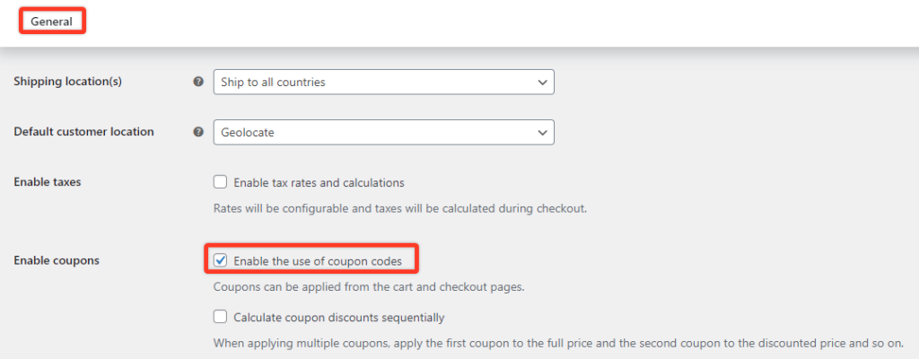This screenshot has width=919, height=359.
Task: Click the 'Enable tax rates and calculations' label text
Action: tap(319, 182)
